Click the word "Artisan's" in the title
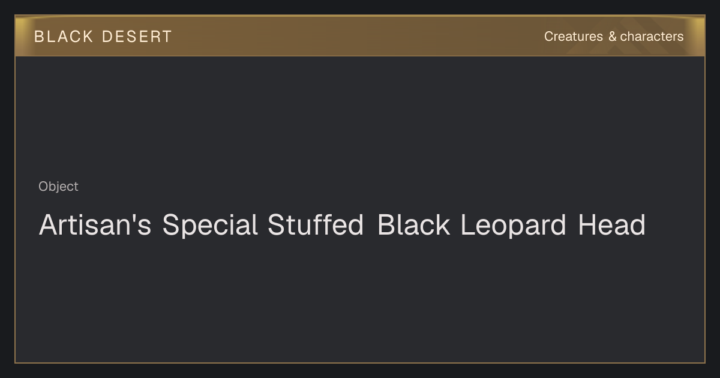This screenshot has width=720, height=378. point(95,226)
